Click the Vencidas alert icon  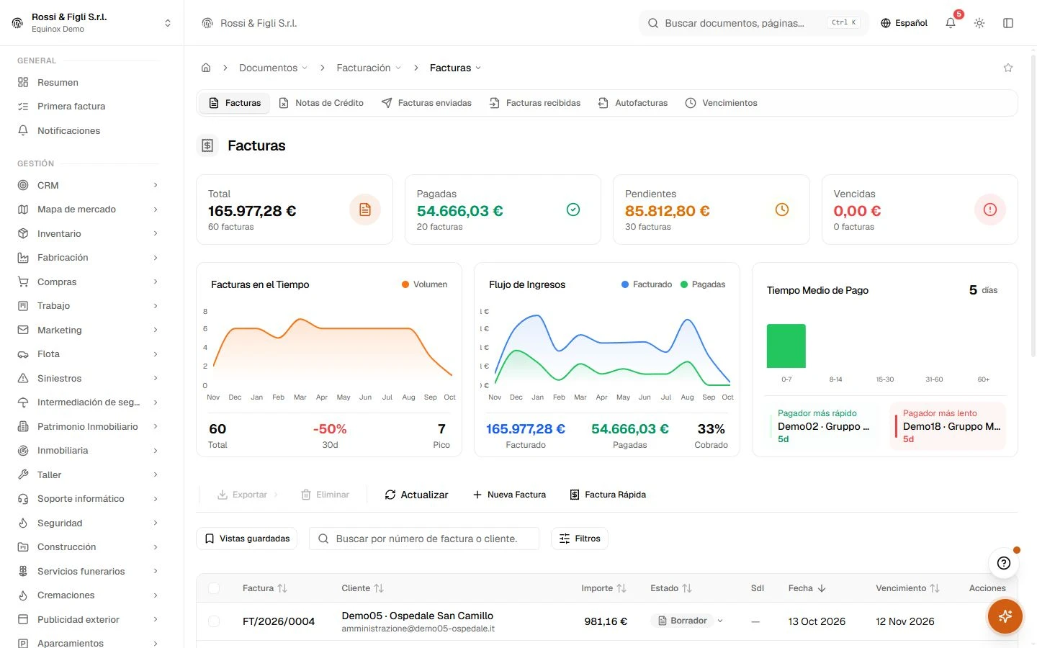pos(990,210)
